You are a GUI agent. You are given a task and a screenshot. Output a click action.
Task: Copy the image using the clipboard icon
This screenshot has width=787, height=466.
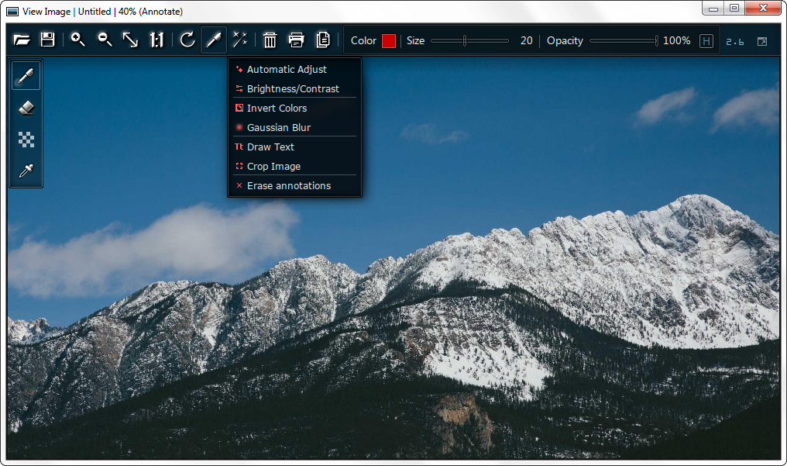click(322, 40)
